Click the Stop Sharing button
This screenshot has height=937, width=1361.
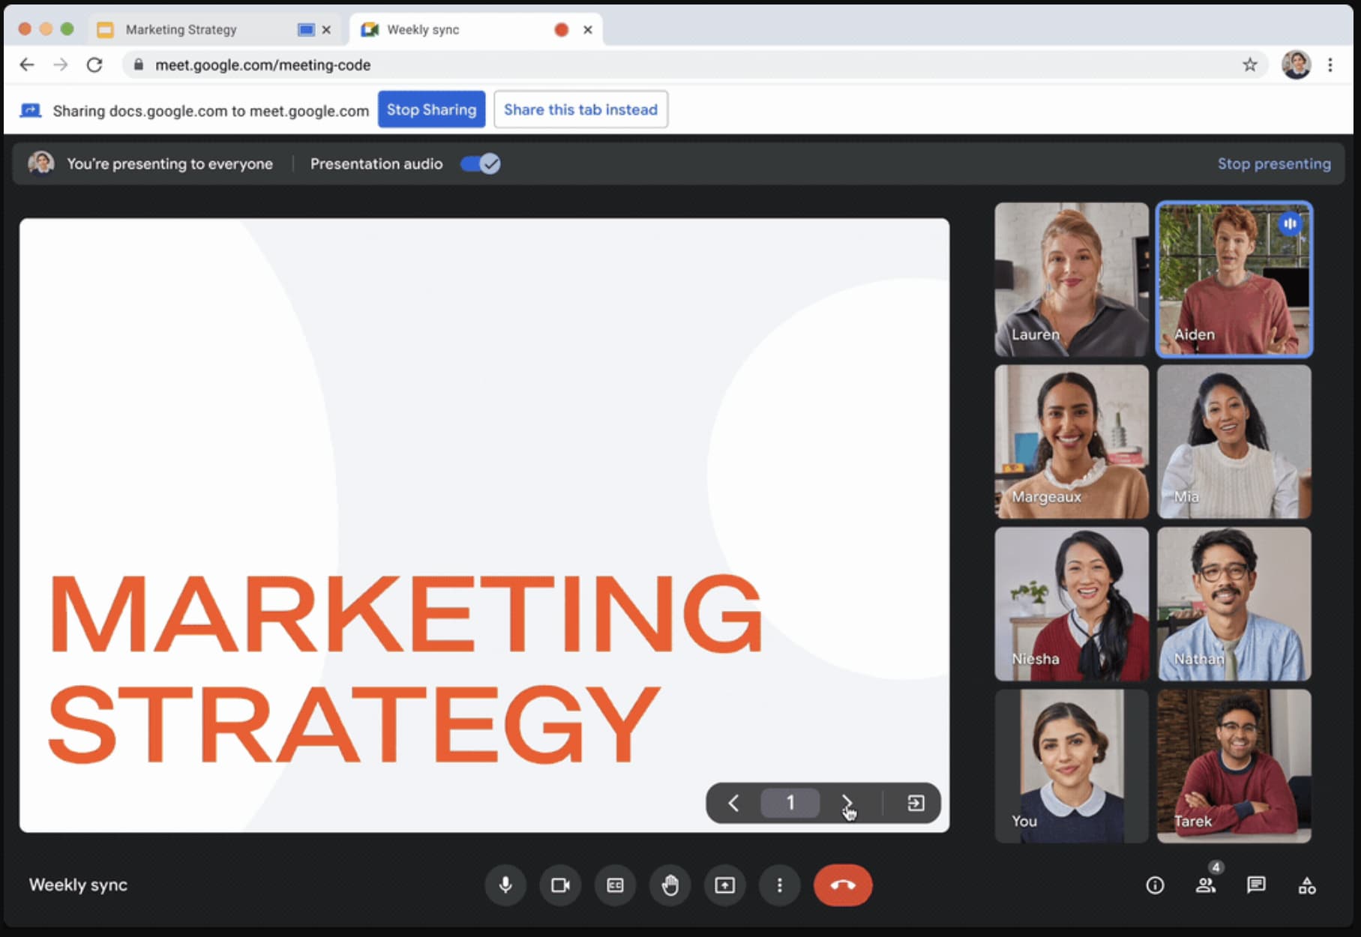pyautogui.click(x=431, y=109)
